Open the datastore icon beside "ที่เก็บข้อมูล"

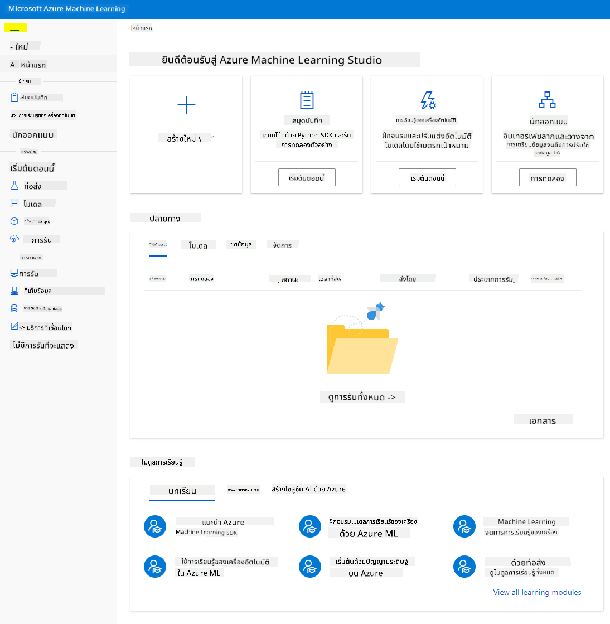14,291
